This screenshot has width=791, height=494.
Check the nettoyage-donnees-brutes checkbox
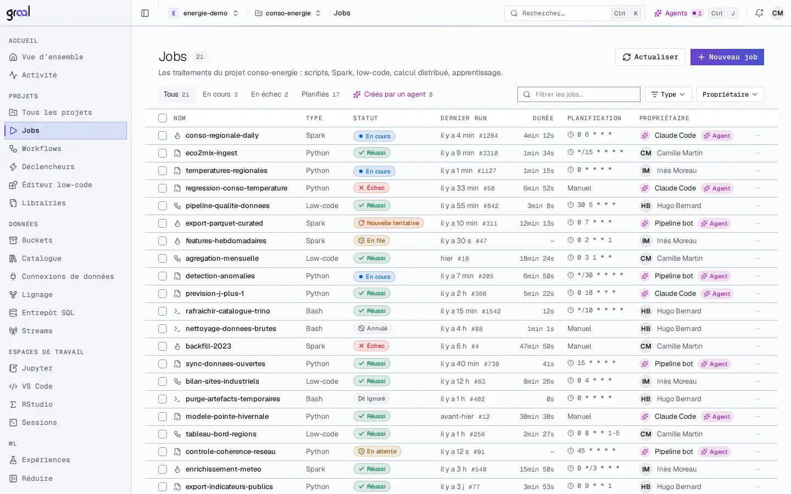pyautogui.click(x=163, y=329)
